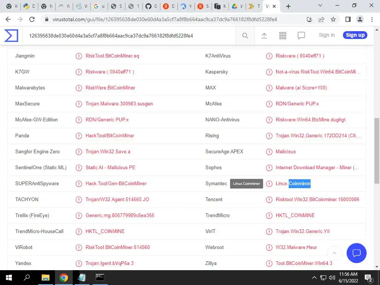Switch to the first Yandex tab
The width and height of the screenshot is (380, 285).
[169, 6]
